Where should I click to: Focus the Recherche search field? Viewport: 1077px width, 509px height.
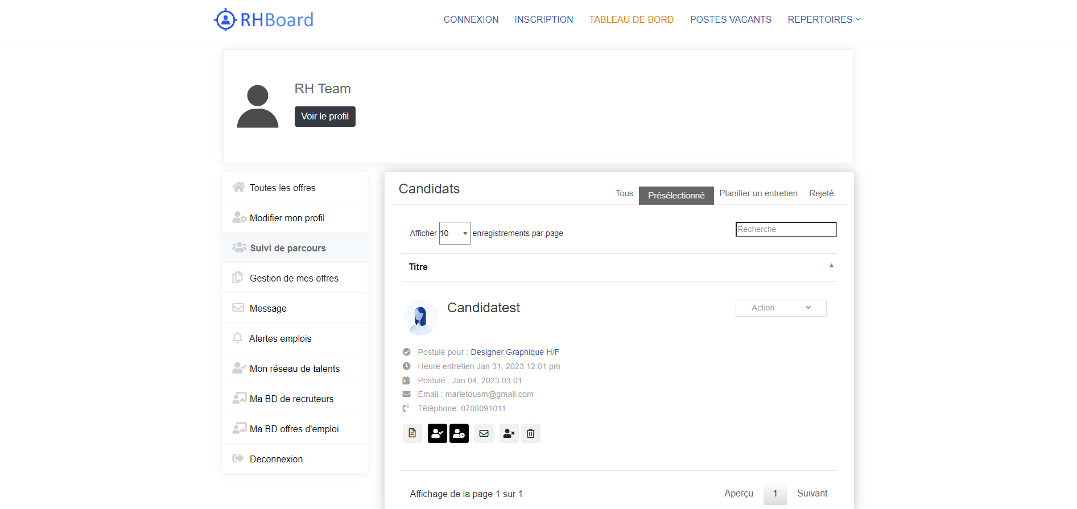point(786,229)
